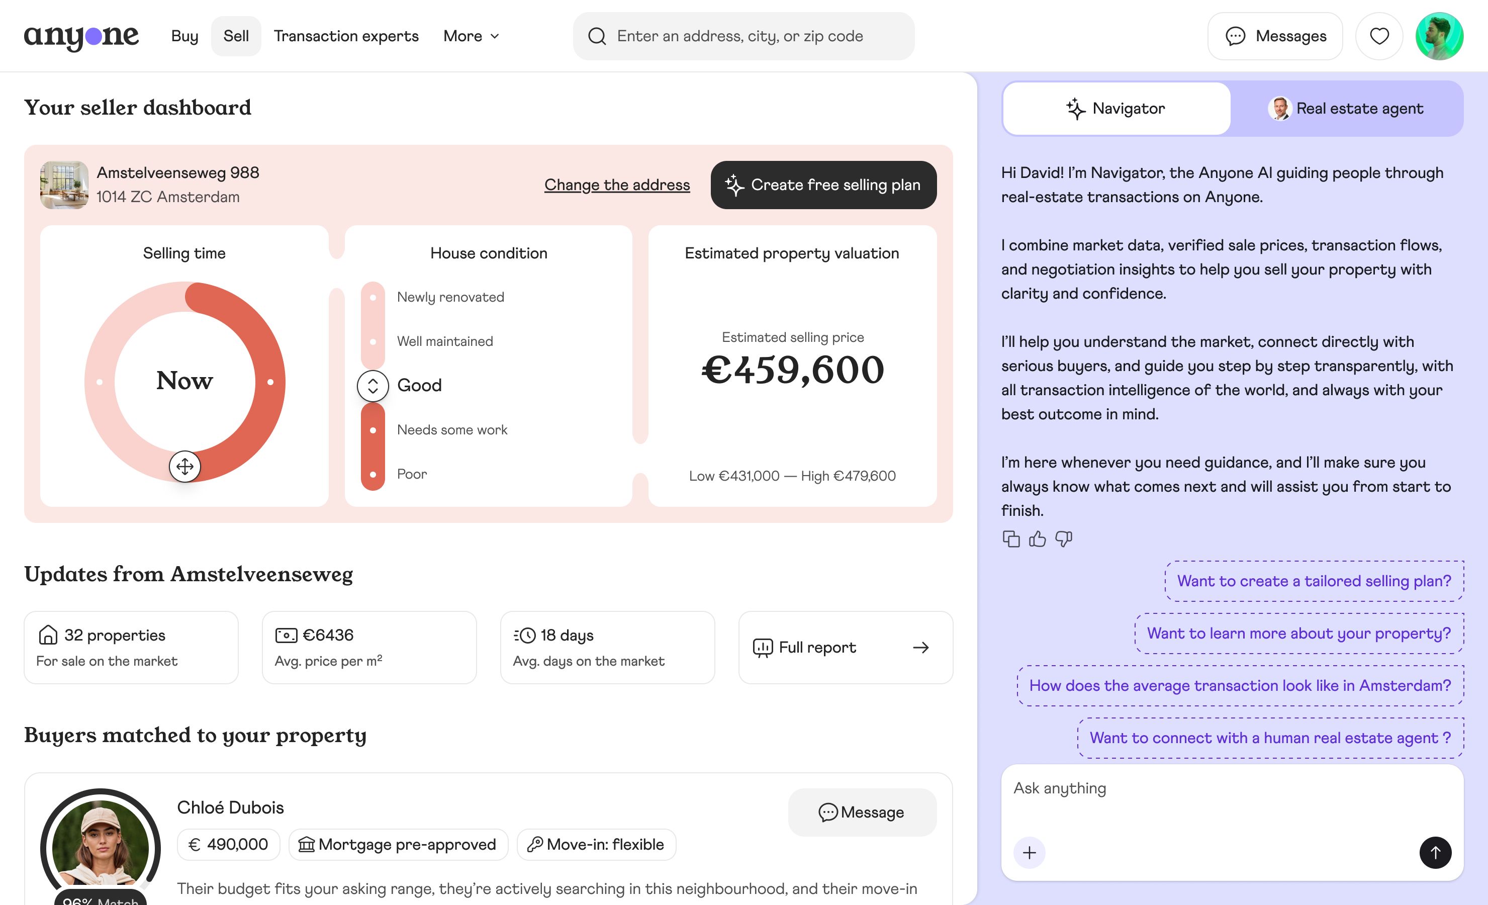Click the real estate agent's small avatar
This screenshot has width=1488, height=905.
[x=1280, y=109]
